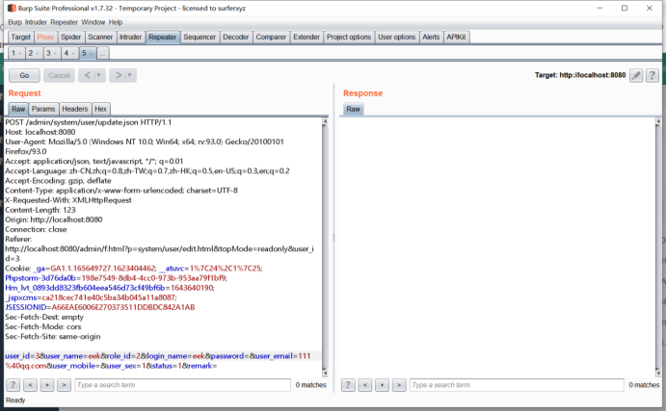Go to next match in request search

(x=64, y=385)
